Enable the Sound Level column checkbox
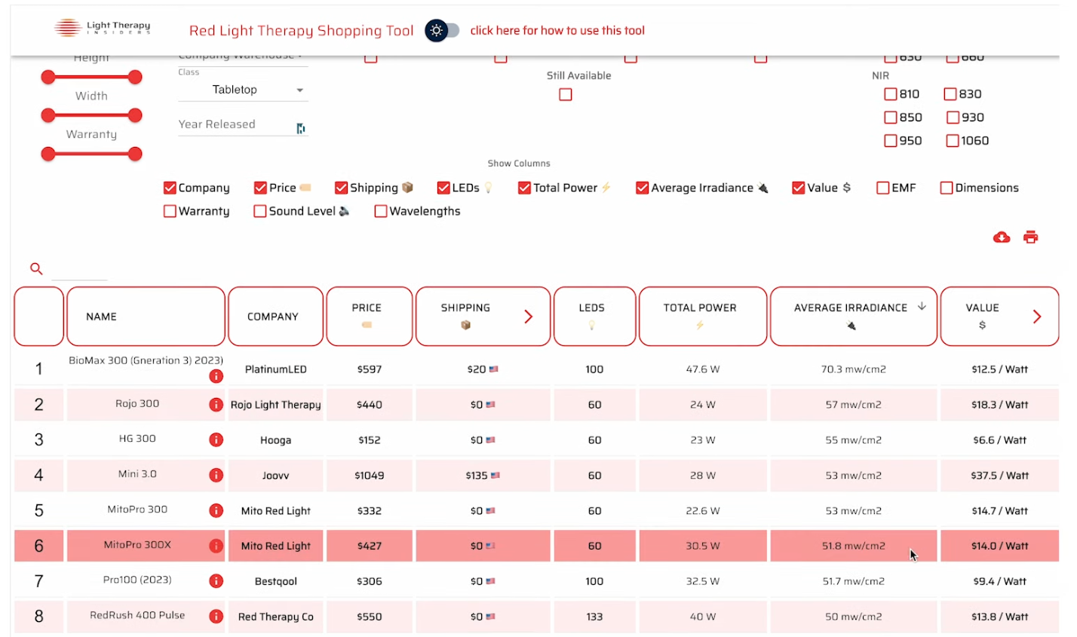1077x637 pixels. click(260, 211)
